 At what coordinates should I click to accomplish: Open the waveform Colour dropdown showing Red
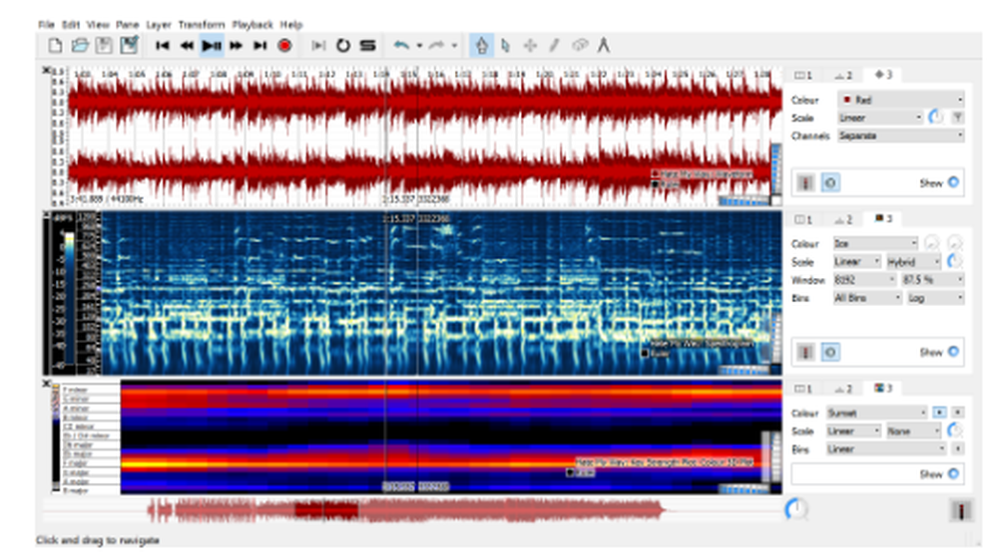coord(900,100)
